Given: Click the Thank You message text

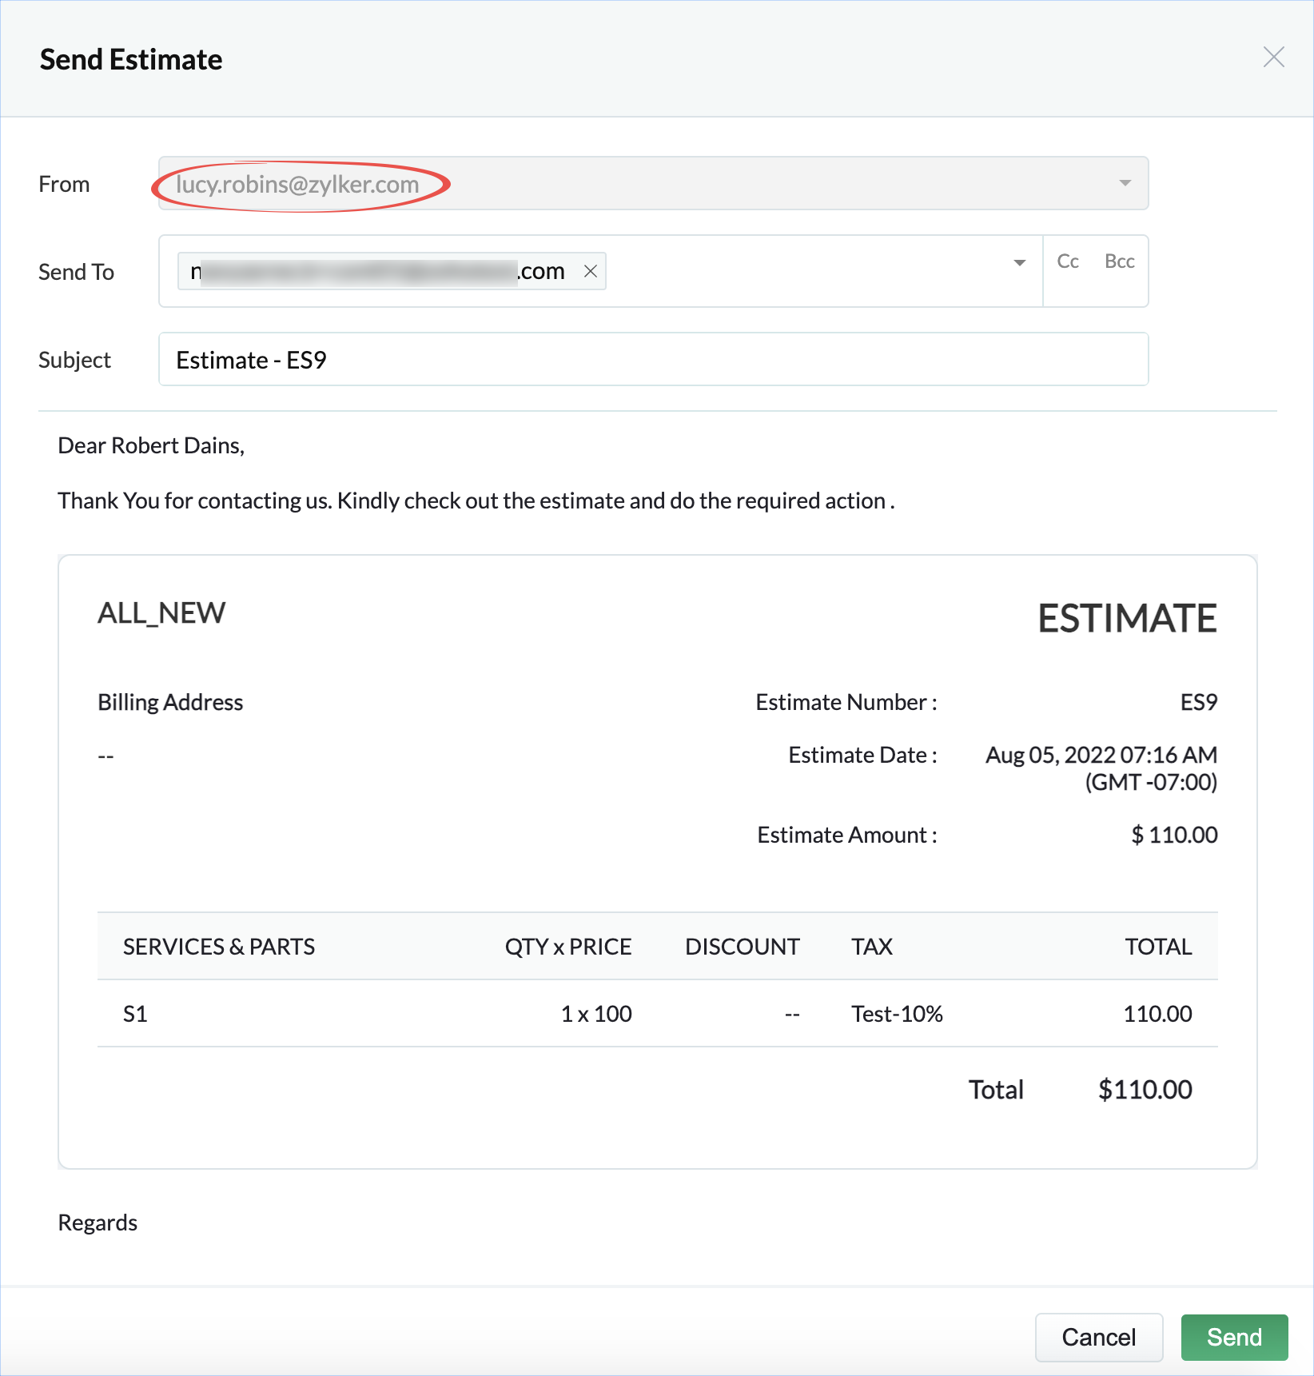Looking at the screenshot, I should point(476,501).
